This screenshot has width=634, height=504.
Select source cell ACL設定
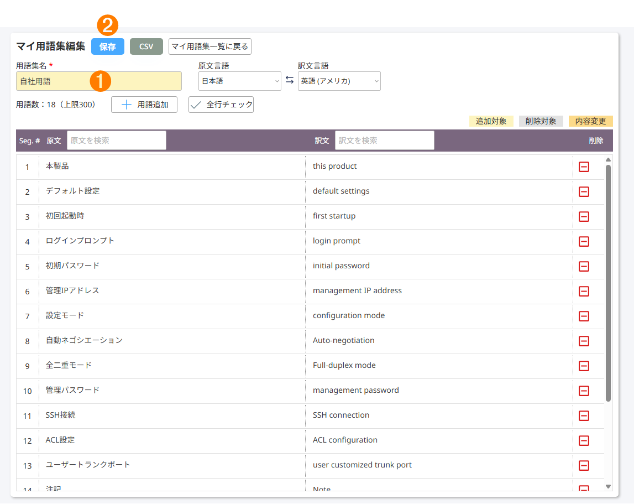pos(172,440)
